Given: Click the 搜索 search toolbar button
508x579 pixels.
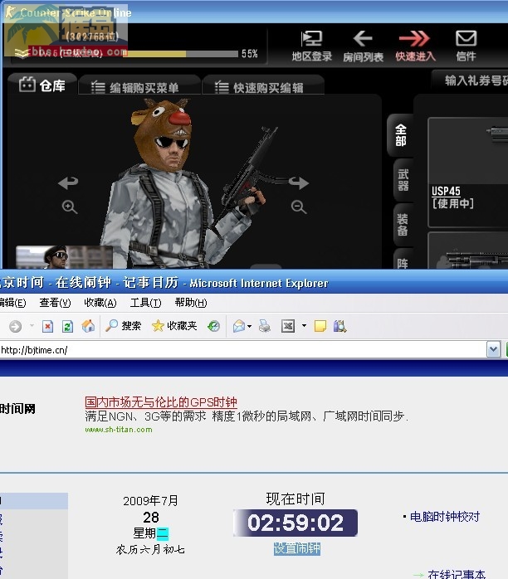Looking at the screenshot, I should click(123, 326).
